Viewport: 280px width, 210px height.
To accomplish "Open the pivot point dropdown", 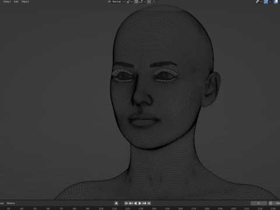I will point(129,2).
